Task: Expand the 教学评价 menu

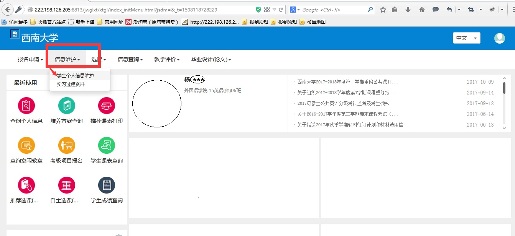Action: click(167, 59)
